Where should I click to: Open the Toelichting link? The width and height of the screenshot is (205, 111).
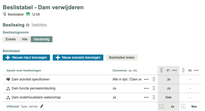tap(39, 25)
